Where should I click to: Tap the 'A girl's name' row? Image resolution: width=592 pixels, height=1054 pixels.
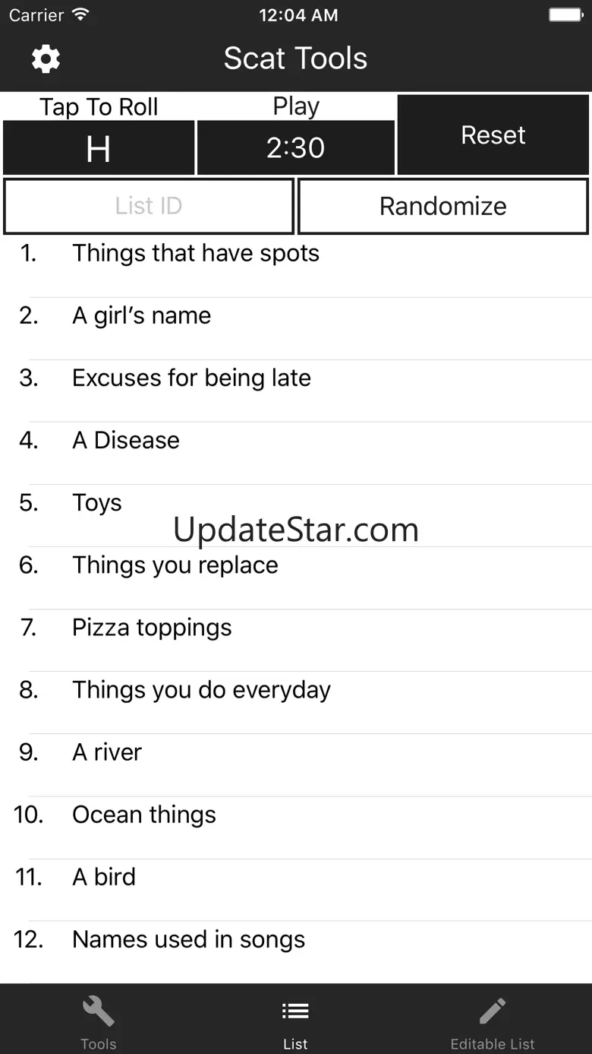(142, 316)
